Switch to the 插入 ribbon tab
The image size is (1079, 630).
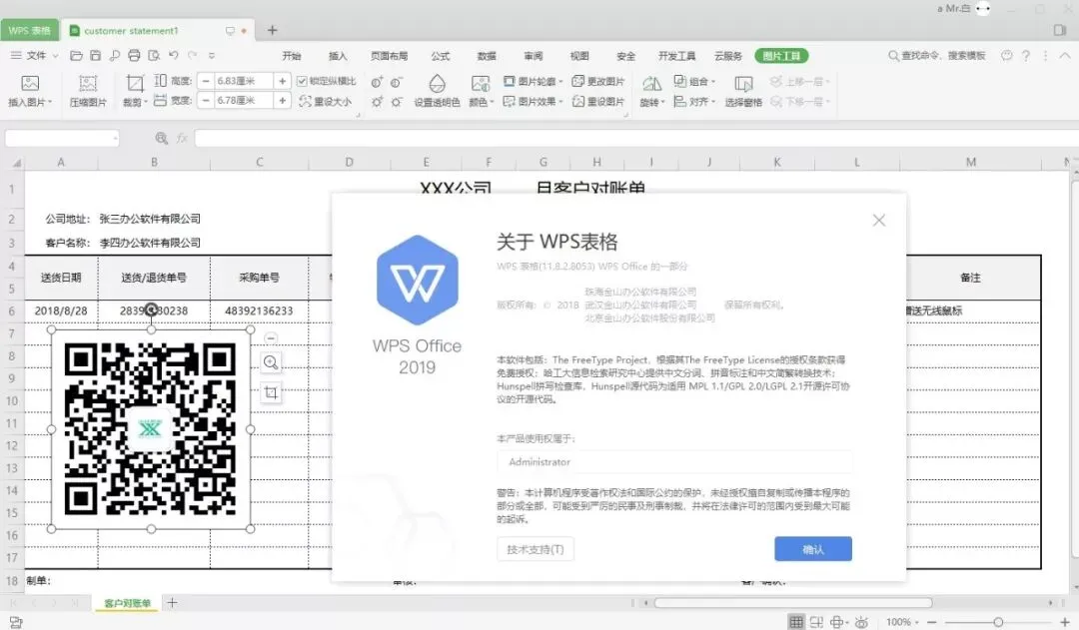click(x=338, y=56)
